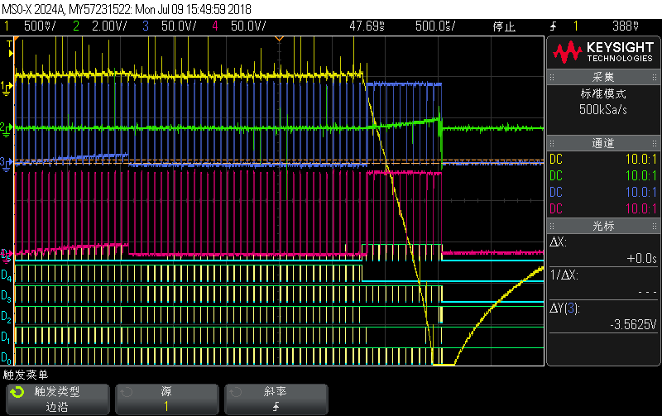Click channel 3 ground marker
The height and width of the screenshot is (416, 662).
pos(6,164)
